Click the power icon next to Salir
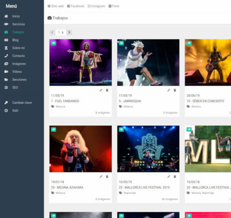The height and width of the screenshot is (218, 231). 6,111
